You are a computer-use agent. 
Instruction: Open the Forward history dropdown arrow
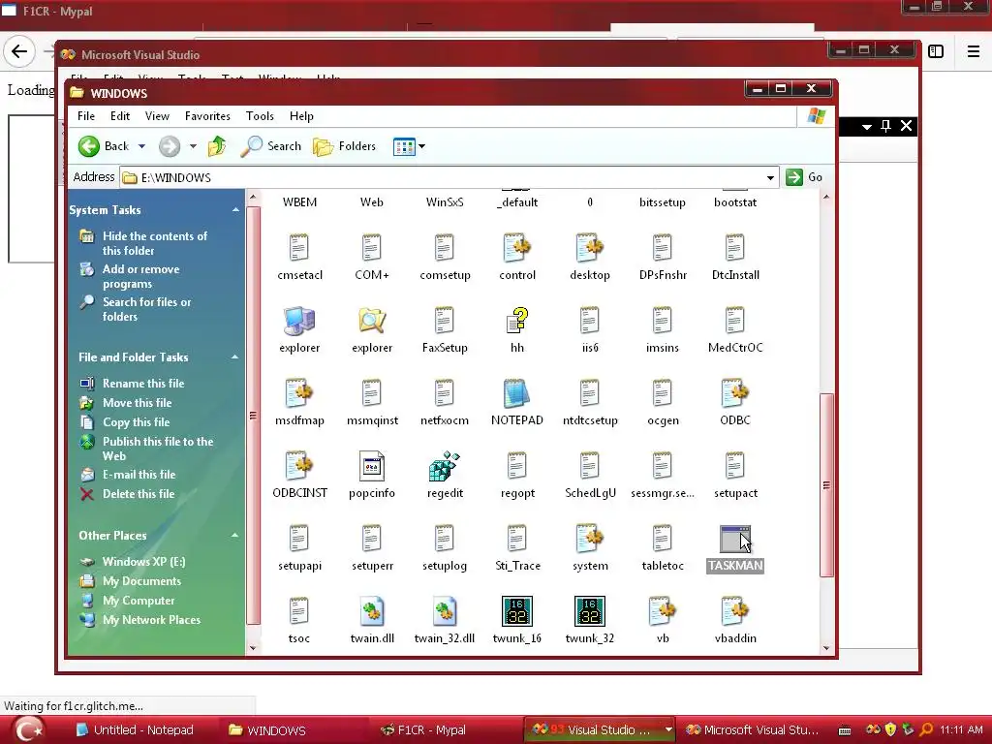193,146
